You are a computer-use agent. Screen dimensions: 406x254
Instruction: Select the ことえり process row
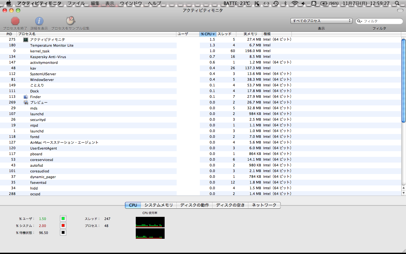(200, 85)
